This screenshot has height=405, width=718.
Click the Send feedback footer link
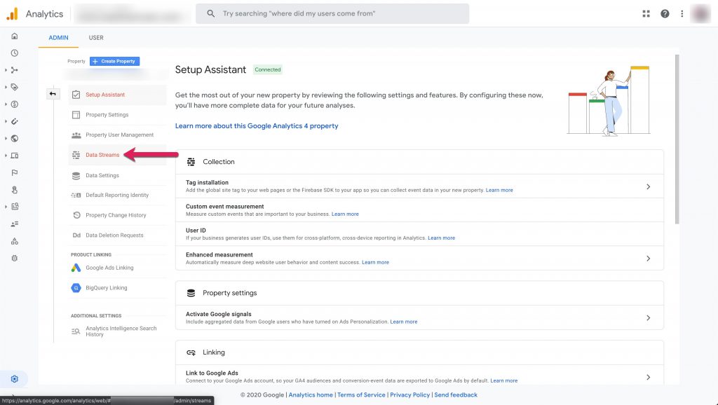[456, 395]
